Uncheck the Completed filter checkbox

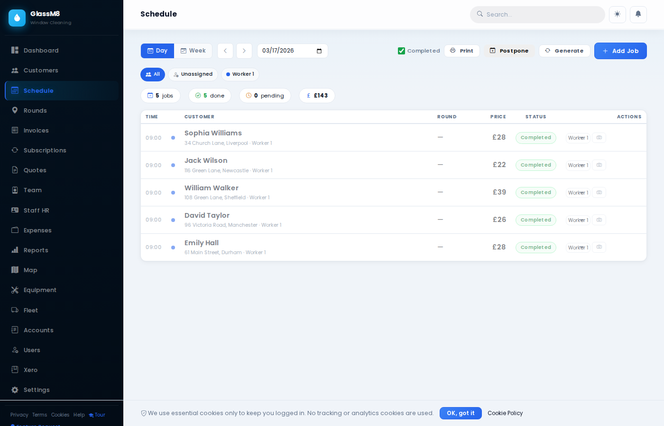point(401,51)
